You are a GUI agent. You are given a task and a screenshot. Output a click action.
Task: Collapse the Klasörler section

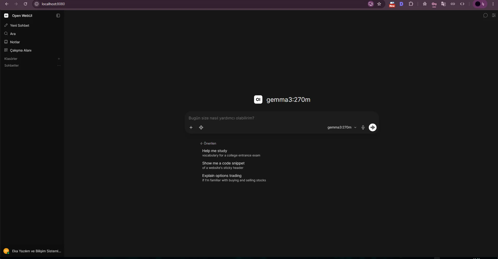pyautogui.click(x=11, y=59)
